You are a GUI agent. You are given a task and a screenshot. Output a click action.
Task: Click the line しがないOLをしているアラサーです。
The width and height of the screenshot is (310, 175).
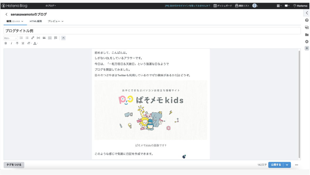118,58
